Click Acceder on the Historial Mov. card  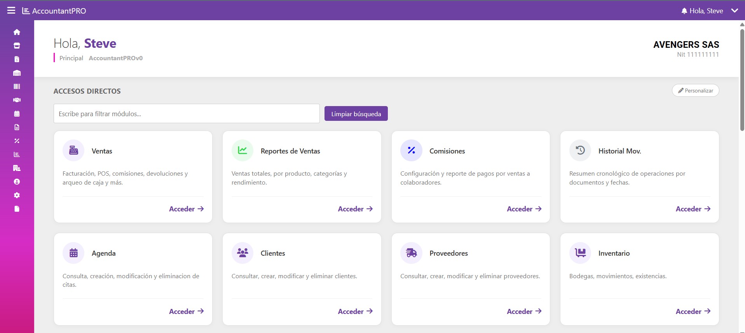tap(693, 209)
